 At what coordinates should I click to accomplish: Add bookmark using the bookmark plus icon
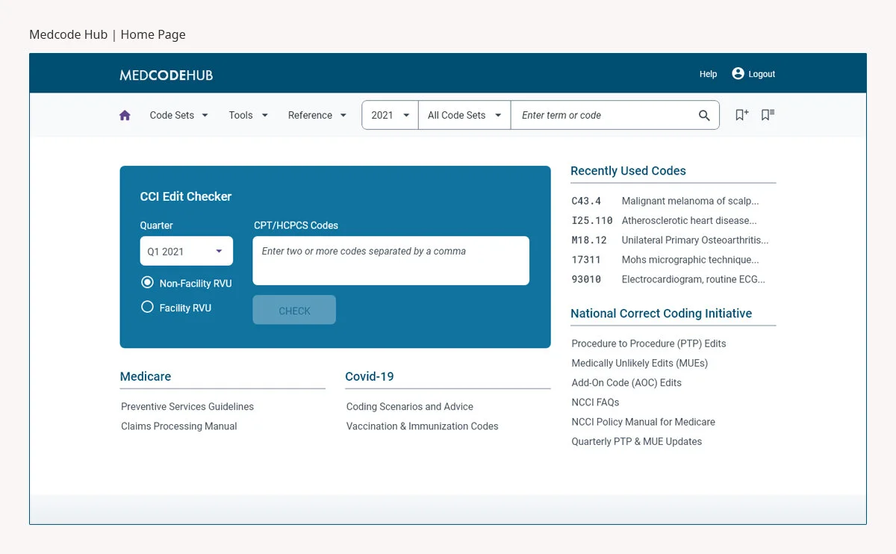pyautogui.click(x=741, y=115)
